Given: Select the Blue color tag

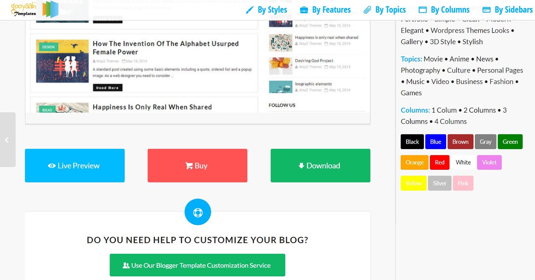Looking at the screenshot, I should tap(435, 142).
